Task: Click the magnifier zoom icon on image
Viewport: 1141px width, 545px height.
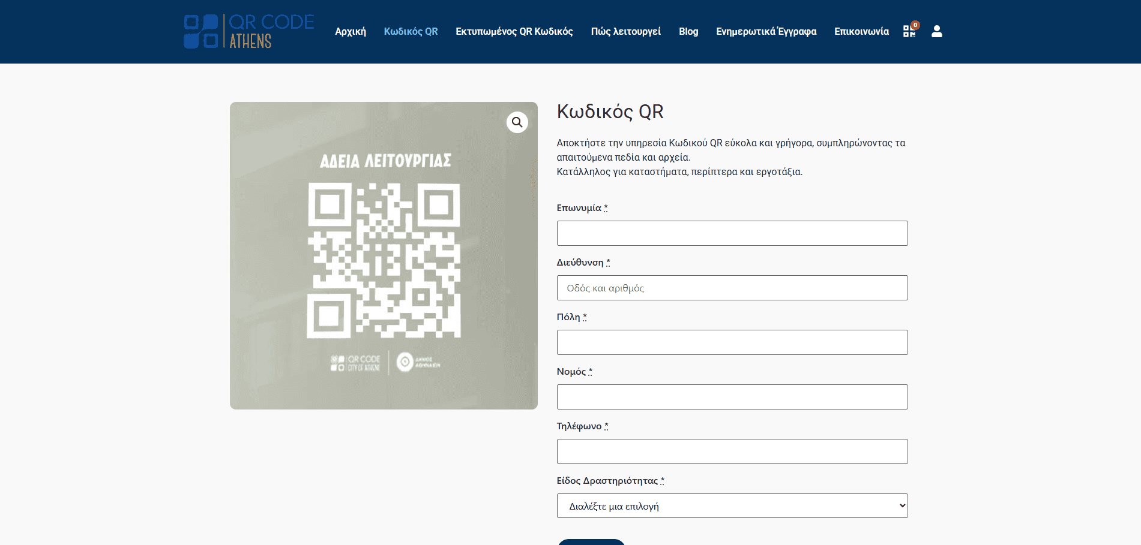Action: pos(517,122)
